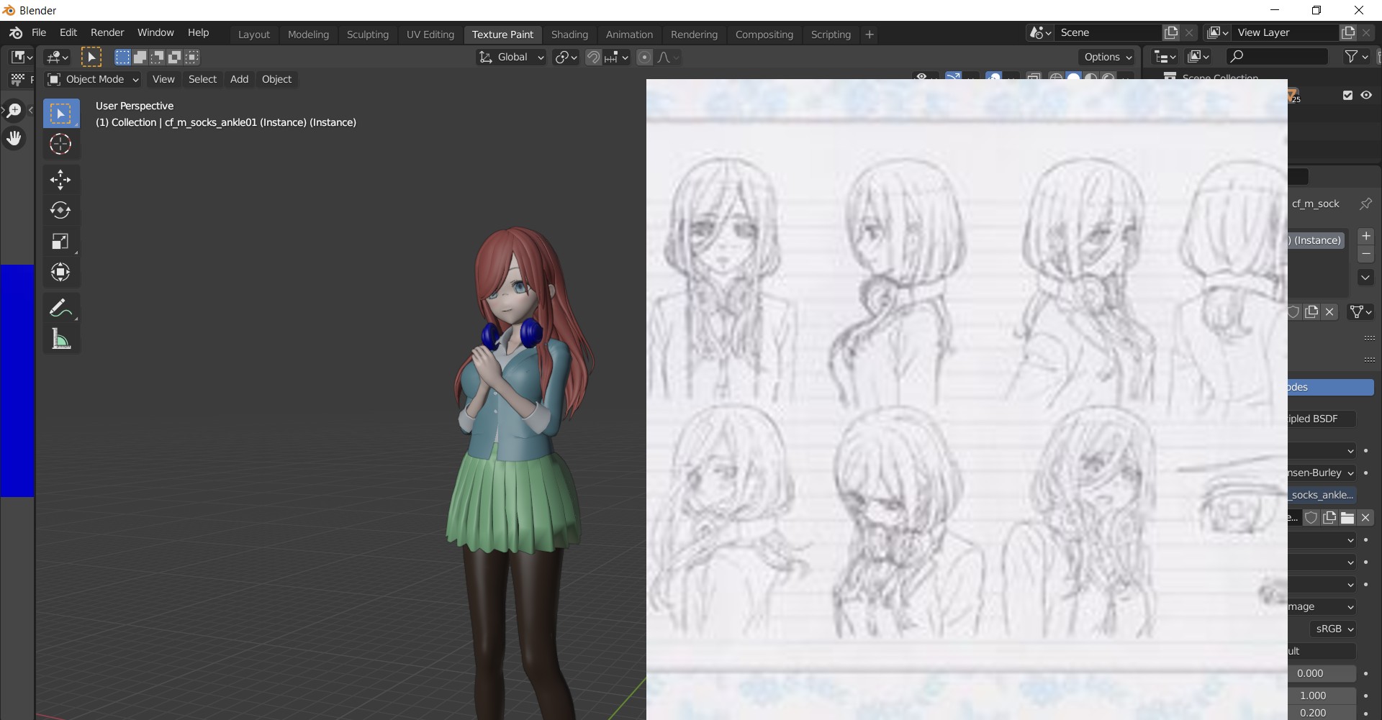Open outliner filter dropdown

point(1356,56)
